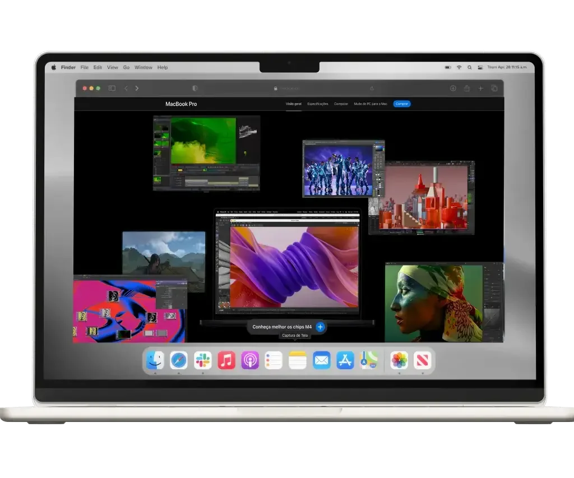Image resolution: width=574 pixels, height=478 pixels.
Task: Launch Photos from the Dock
Action: pyautogui.click(x=399, y=360)
